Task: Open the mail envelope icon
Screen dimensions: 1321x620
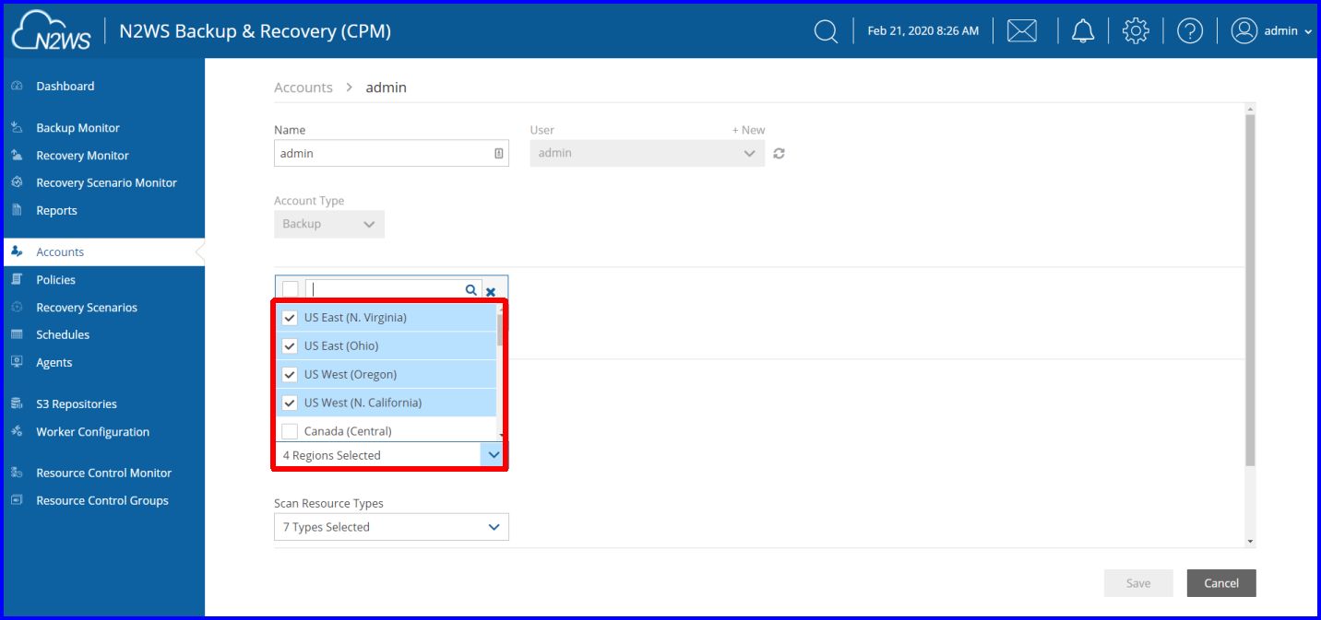Action: [1021, 31]
